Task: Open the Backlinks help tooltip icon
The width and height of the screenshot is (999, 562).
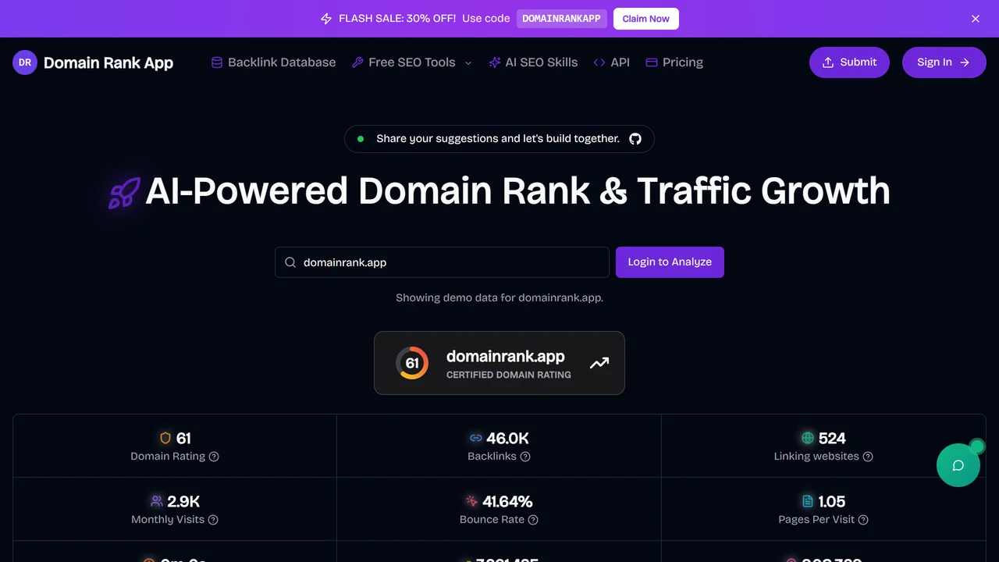Action: click(x=525, y=457)
